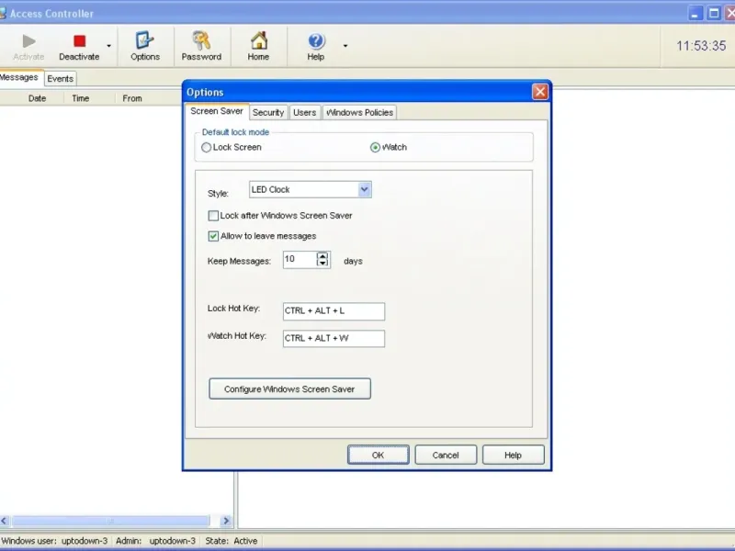Click the Lock Hot Key field
This screenshot has height=551, width=735.
point(334,311)
